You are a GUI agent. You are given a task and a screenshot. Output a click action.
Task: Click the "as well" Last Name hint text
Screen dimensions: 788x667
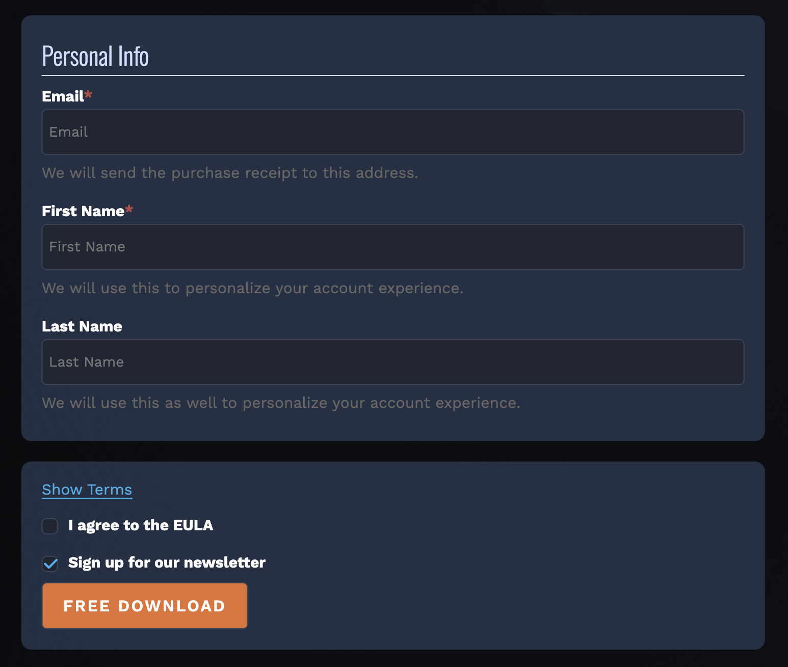[x=281, y=403]
